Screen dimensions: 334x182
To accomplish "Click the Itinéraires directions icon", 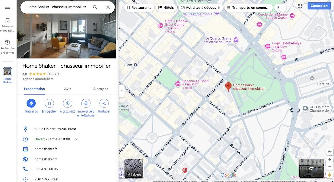I will point(31,103).
